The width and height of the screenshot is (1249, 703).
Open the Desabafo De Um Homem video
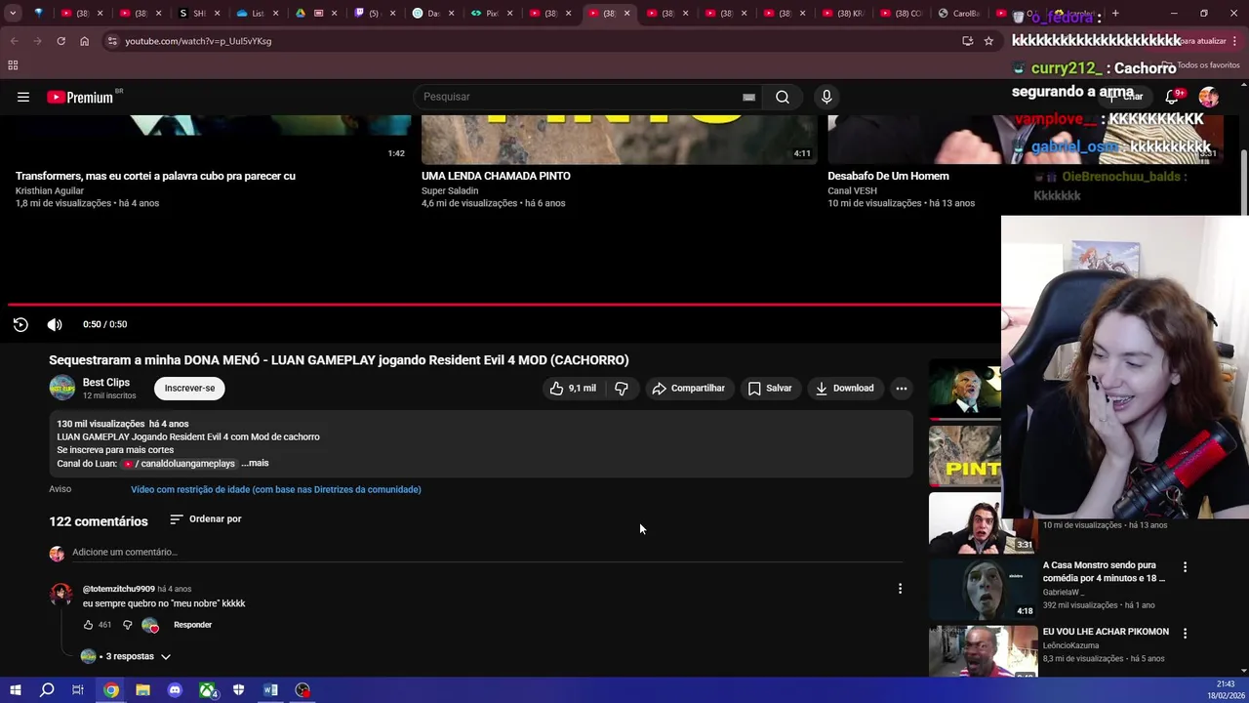click(888, 176)
